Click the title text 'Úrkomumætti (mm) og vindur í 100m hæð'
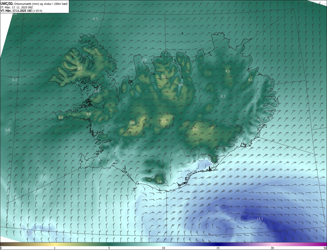The image size is (327, 250). click(41, 4)
